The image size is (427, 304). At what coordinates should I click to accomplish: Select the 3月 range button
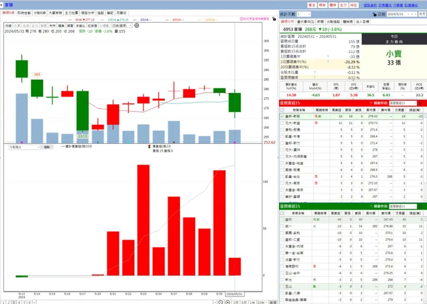[x=236, y=302]
